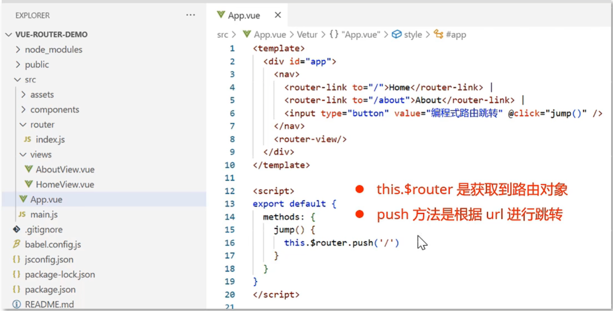This screenshot has height=311, width=613.
Task: Click the closing </template> tag line
Action: 281,165
